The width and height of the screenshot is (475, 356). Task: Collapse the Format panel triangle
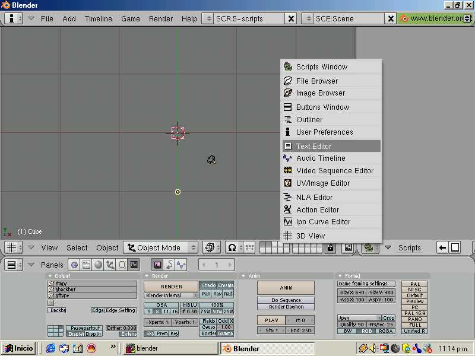(340, 276)
